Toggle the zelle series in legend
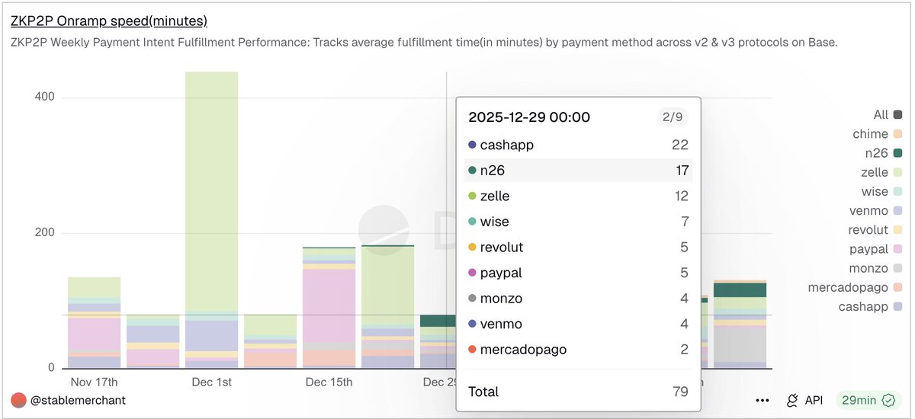 coord(882,172)
